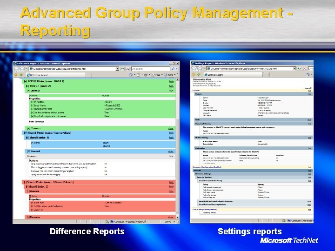Click the Print icon in Difference Report toolbar
The image size is (335, 251).
[x=146, y=75]
